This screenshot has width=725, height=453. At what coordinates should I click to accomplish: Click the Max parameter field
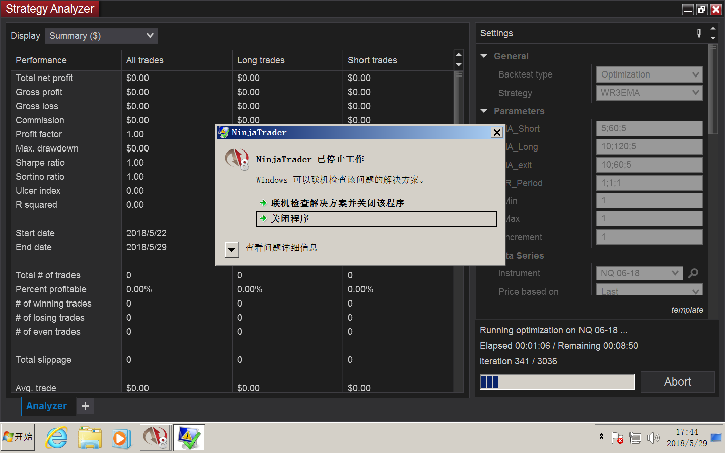649,218
